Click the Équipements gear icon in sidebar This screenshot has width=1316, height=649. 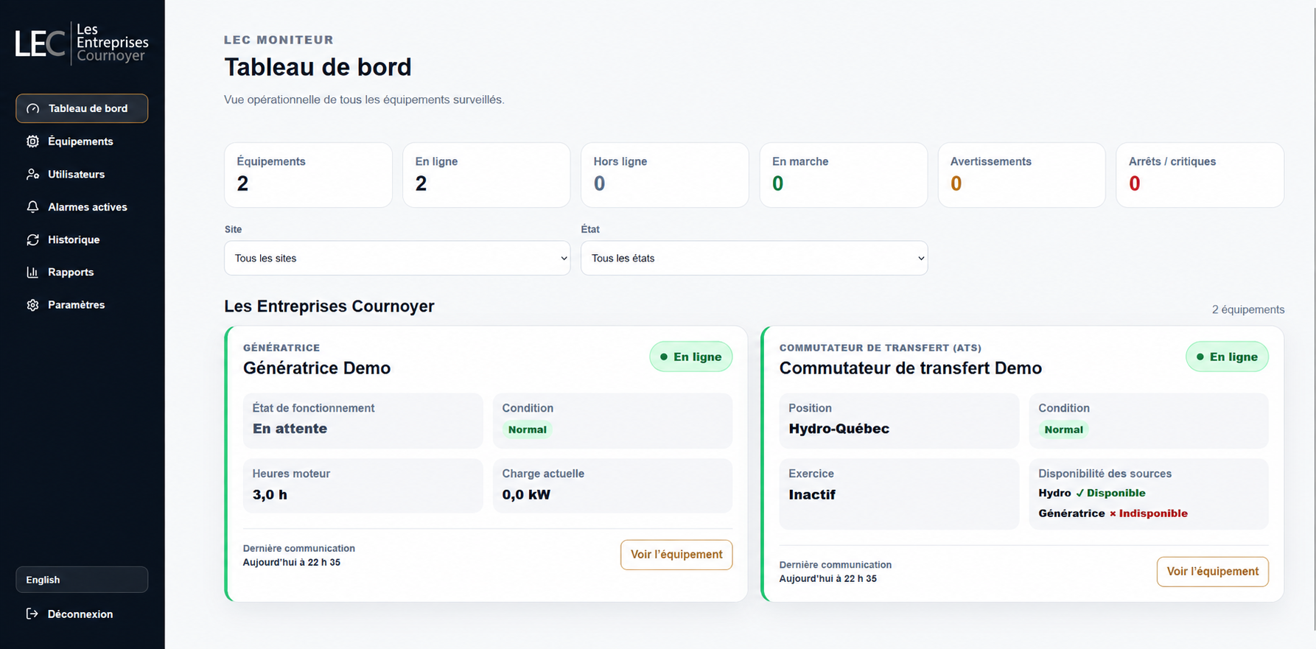pos(32,141)
